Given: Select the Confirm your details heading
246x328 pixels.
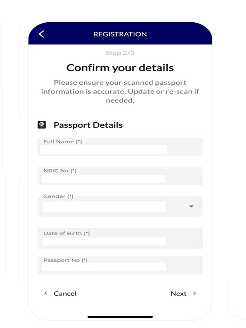Looking at the screenshot, I should click(120, 67).
